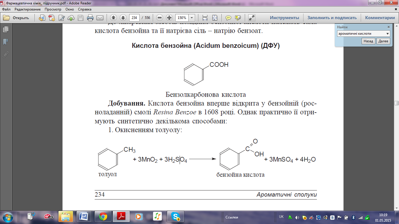
Task: Click the fit width scrolling icon
Action: [205, 17]
